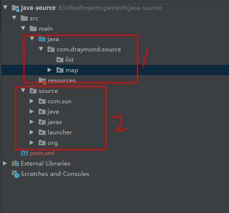Image resolution: width=229 pixels, height=213 pixels.
Task: Collapse the src folder arrow
Action: tap(14, 18)
